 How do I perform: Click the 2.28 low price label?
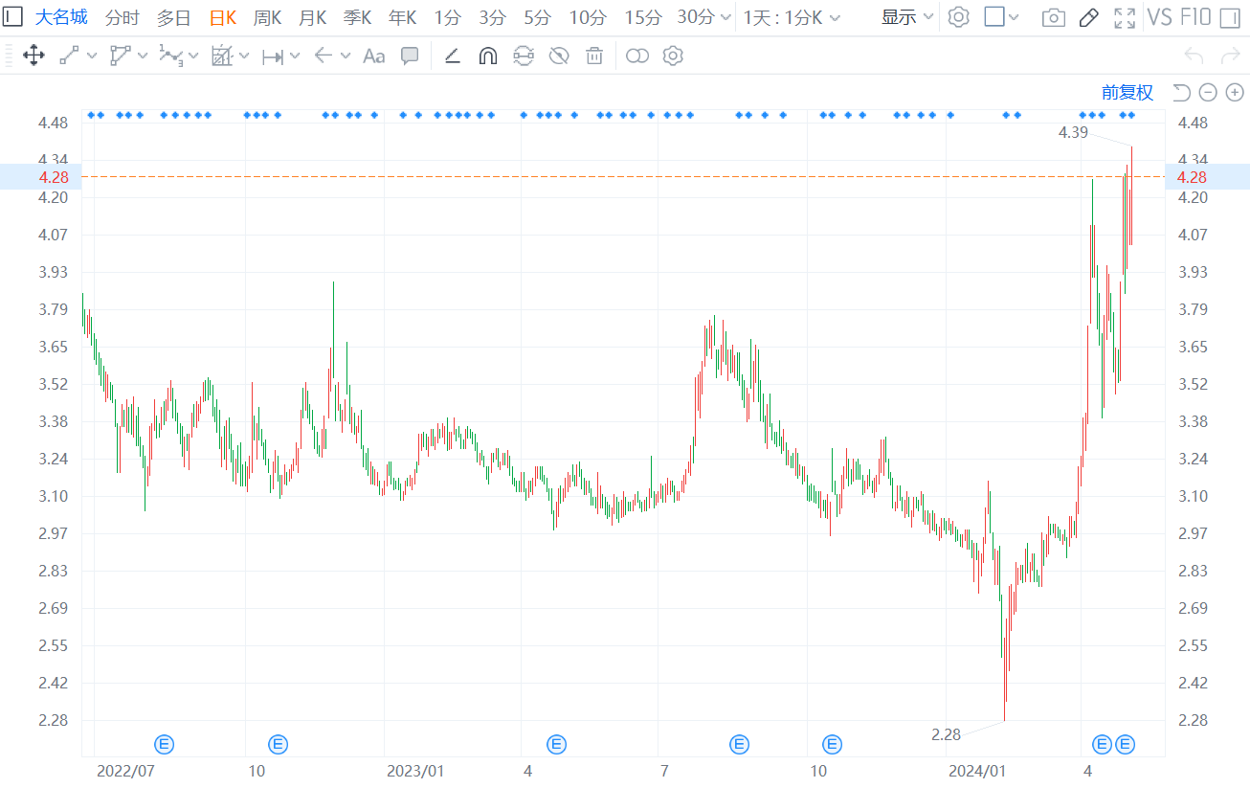point(946,734)
